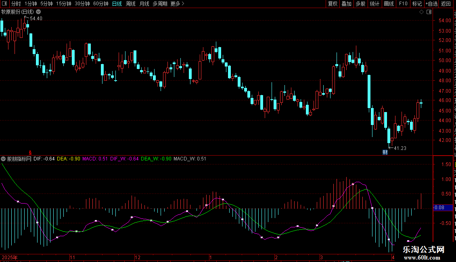Click the red S marker icon
456x262 pixels.
[x=30, y=152]
